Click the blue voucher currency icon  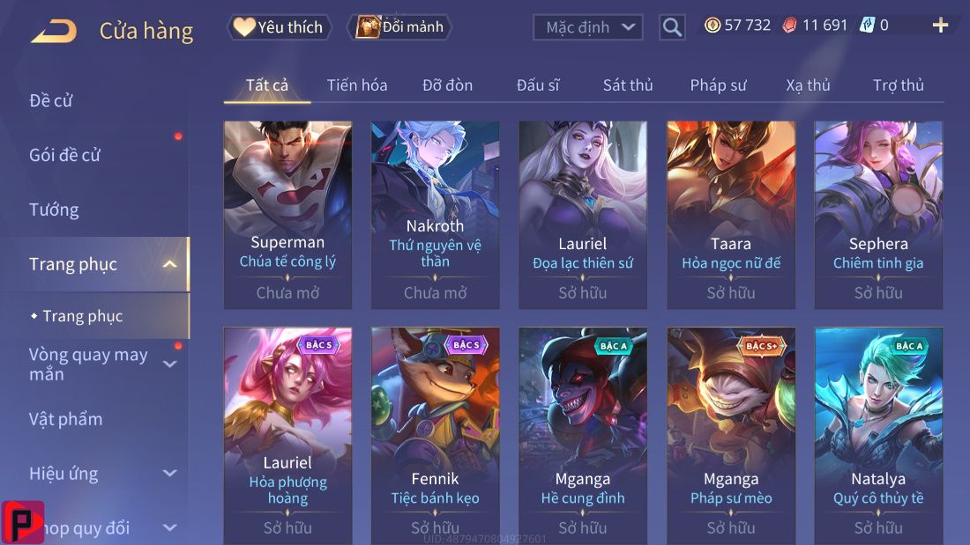click(x=868, y=26)
